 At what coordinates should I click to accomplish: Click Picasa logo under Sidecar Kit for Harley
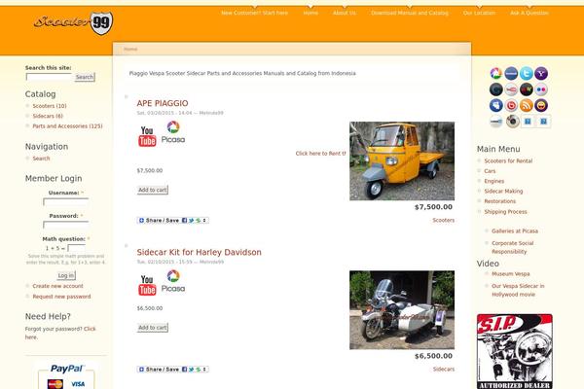173,281
